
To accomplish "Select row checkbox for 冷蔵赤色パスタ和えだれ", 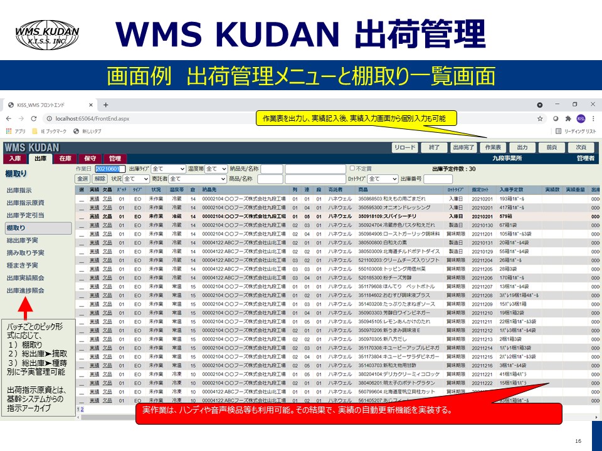I will [82, 226].
